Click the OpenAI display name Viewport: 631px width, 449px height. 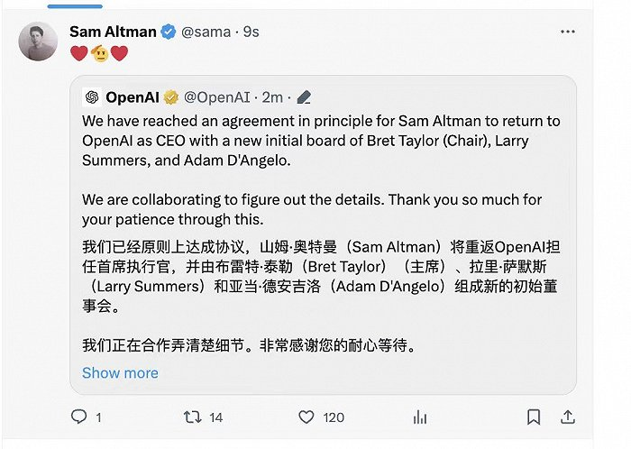coord(134,96)
